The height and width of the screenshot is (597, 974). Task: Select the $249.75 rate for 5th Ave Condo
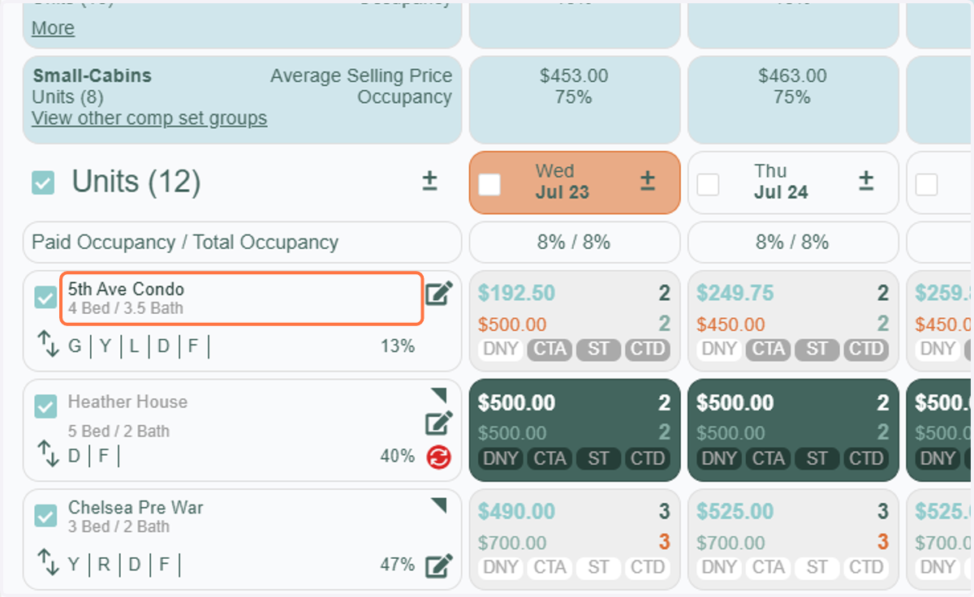735,293
